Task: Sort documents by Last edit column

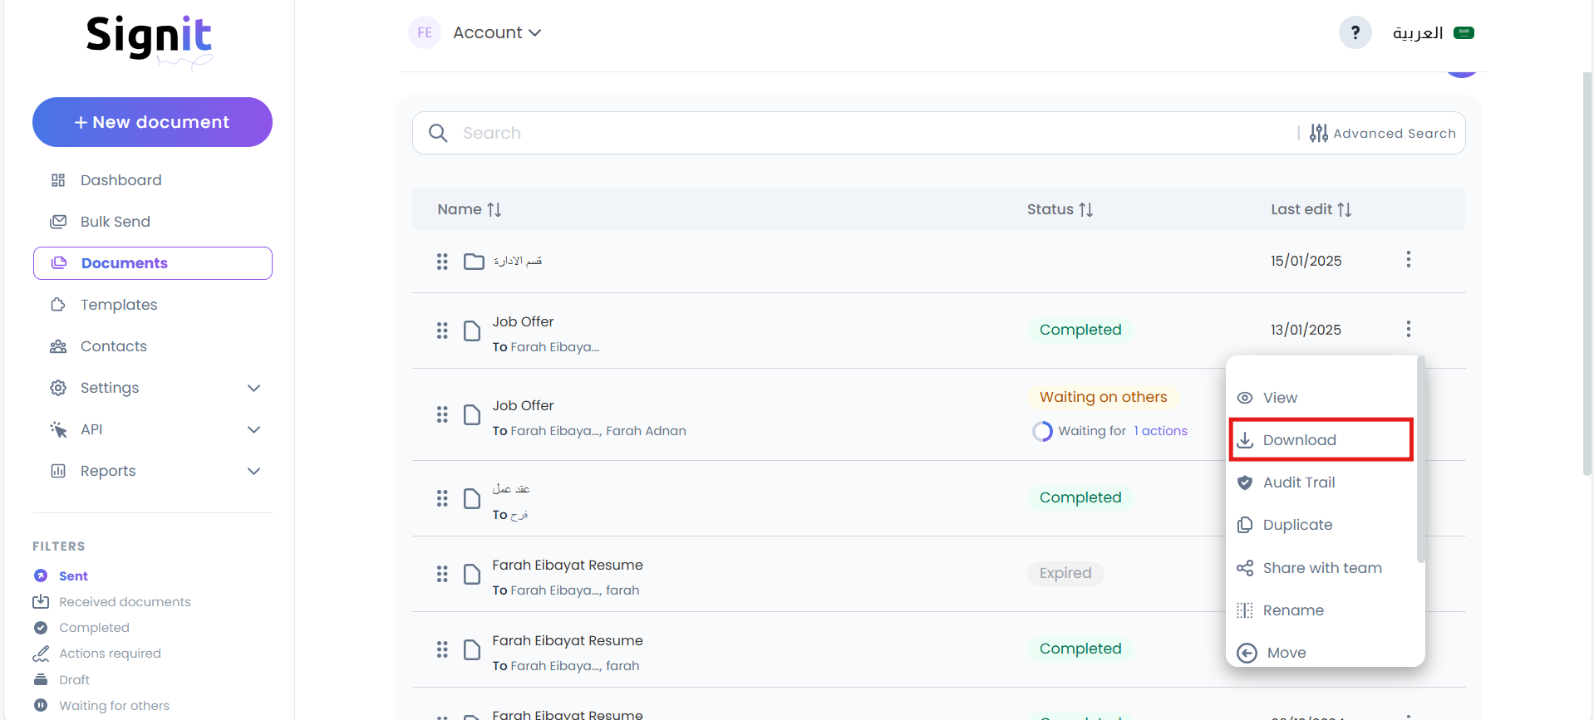Action: [x=1311, y=209]
